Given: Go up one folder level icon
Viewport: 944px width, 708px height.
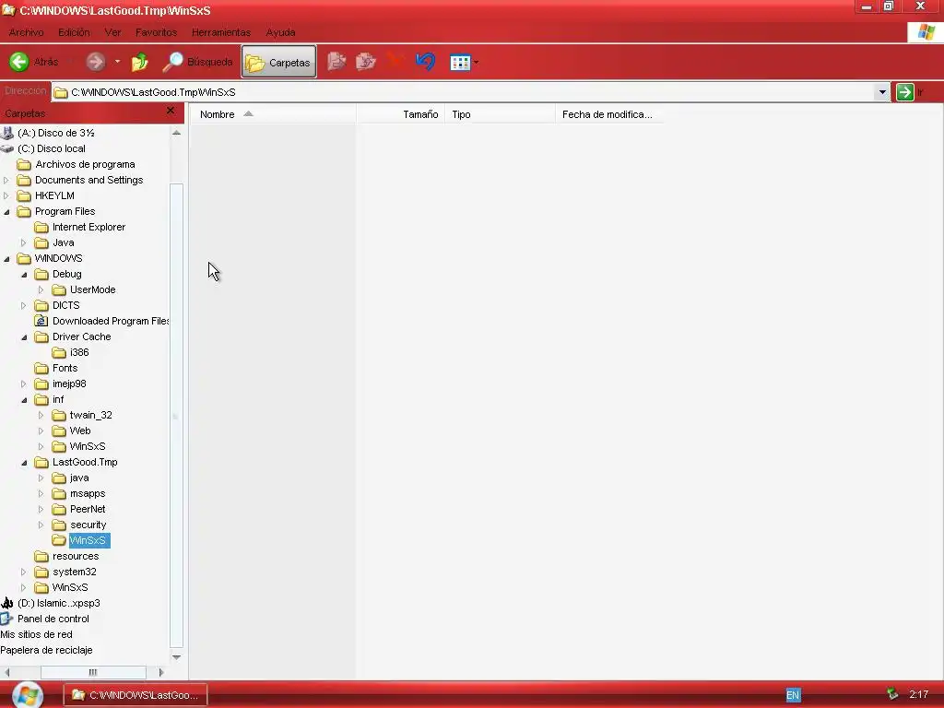Looking at the screenshot, I should [140, 62].
